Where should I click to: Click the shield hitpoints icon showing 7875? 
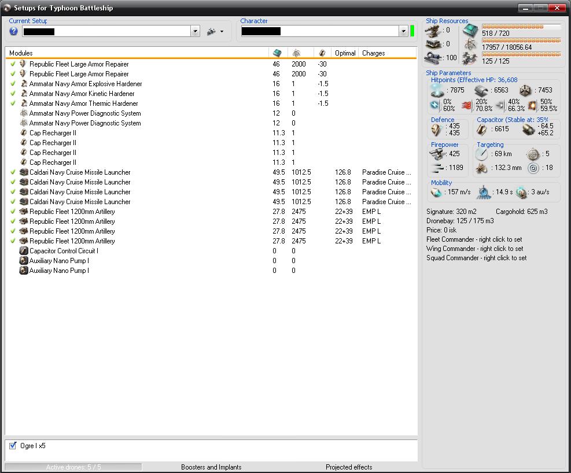[x=437, y=90]
